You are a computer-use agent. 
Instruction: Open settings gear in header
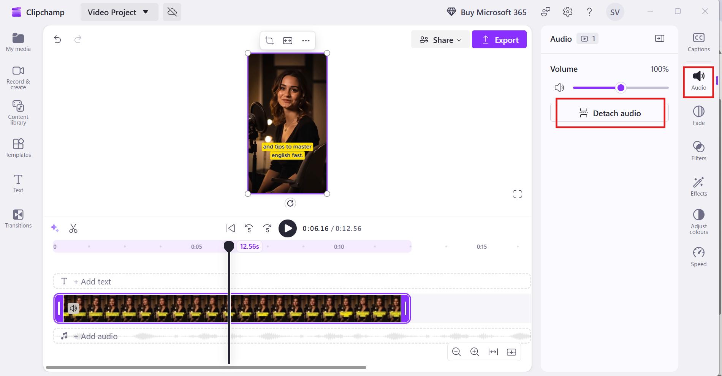(x=567, y=12)
